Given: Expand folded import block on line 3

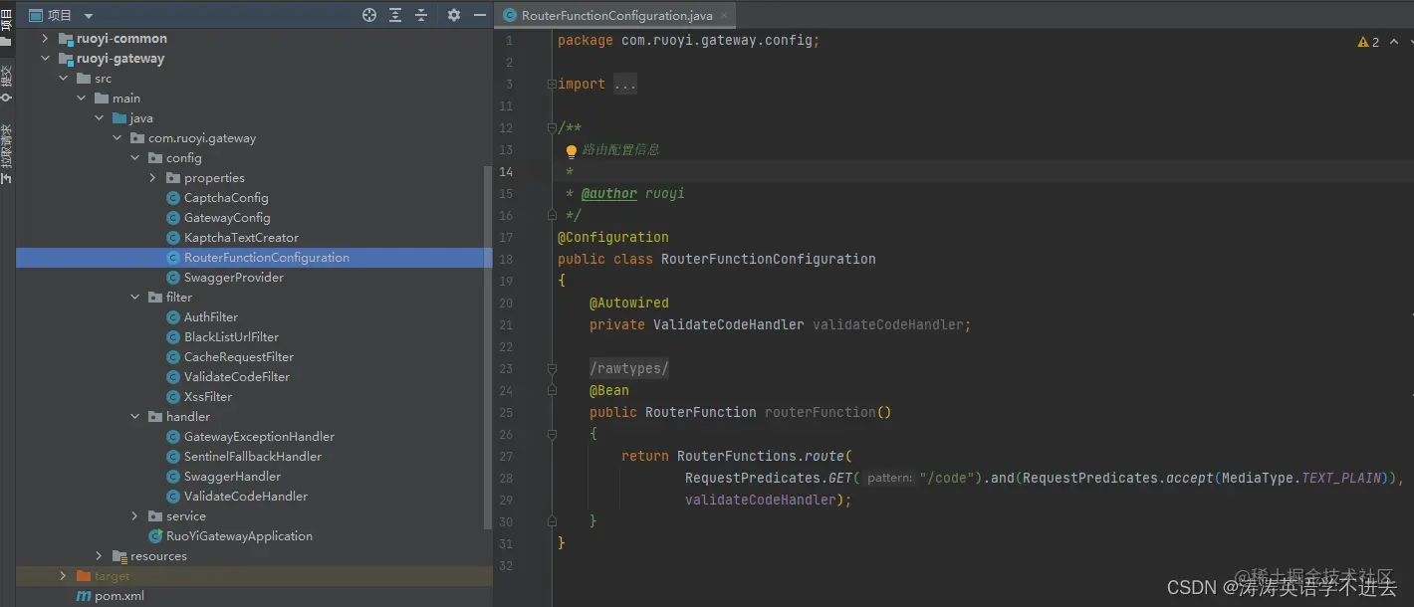Looking at the screenshot, I should 551,85.
